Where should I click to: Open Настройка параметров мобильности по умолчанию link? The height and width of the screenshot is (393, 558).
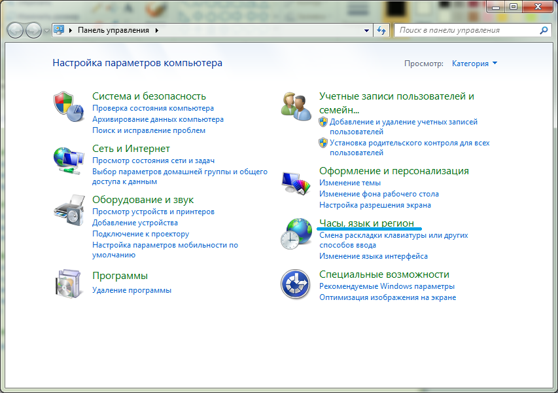pyautogui.click(x=165, y=250)
